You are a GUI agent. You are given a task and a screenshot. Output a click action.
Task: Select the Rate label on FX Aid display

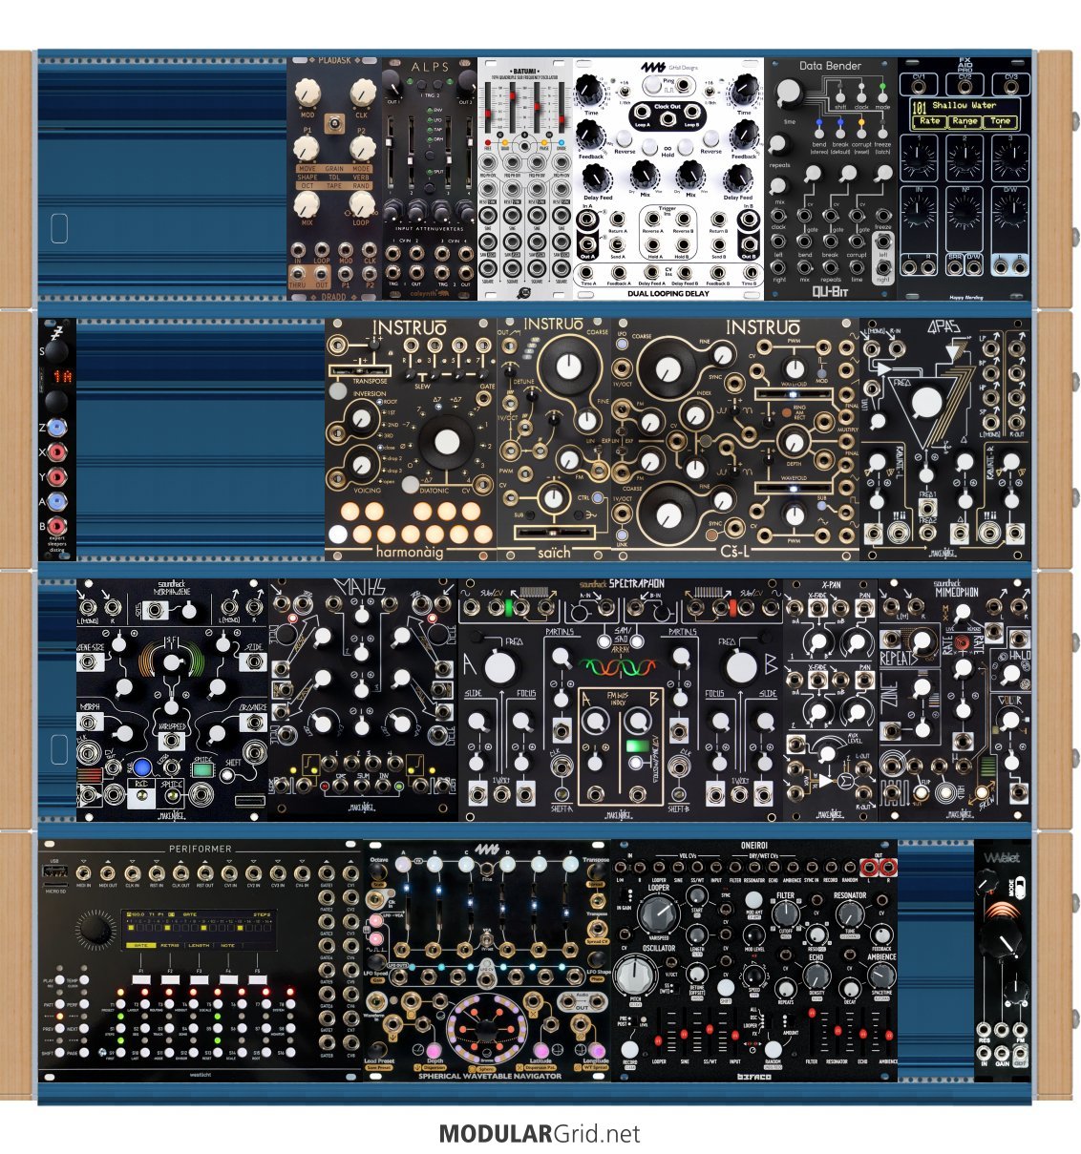pyautogui.click(x=929, y=121)
